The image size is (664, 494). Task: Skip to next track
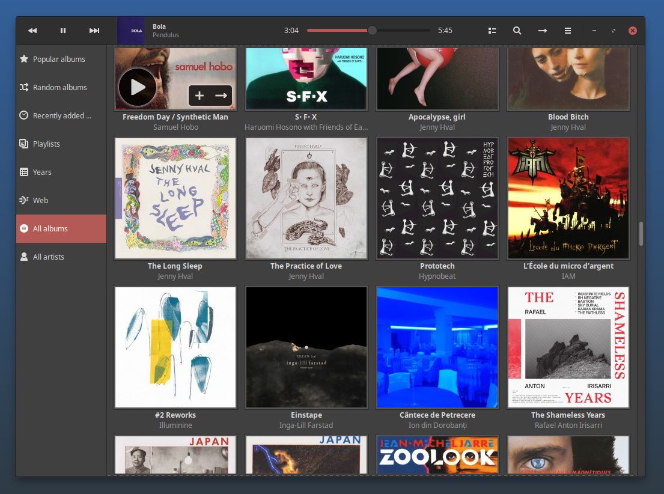click(x=94, y=31)
